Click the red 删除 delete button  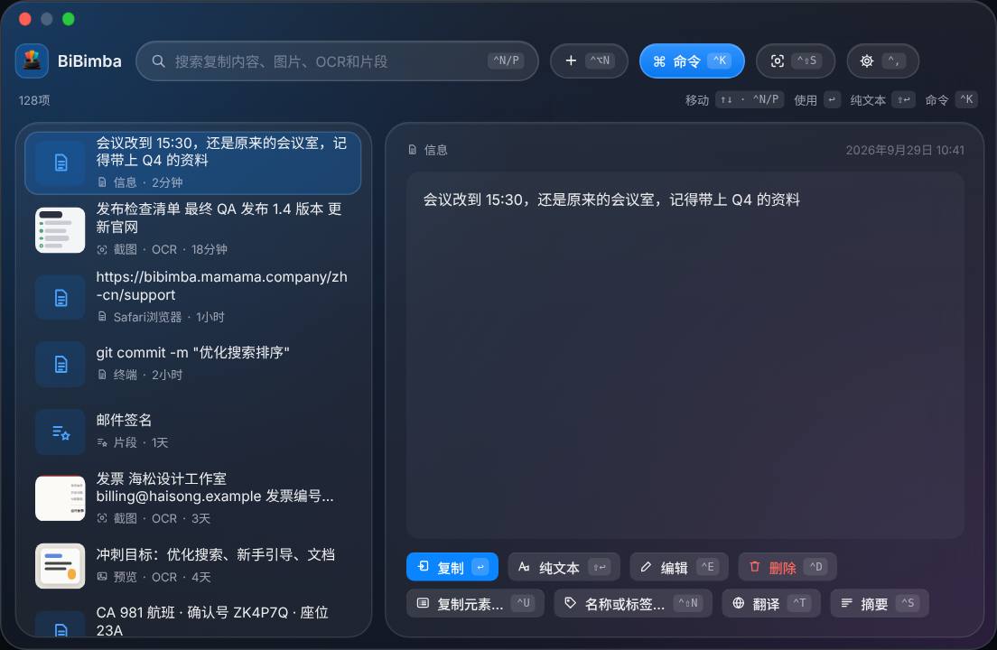(787, 567)
